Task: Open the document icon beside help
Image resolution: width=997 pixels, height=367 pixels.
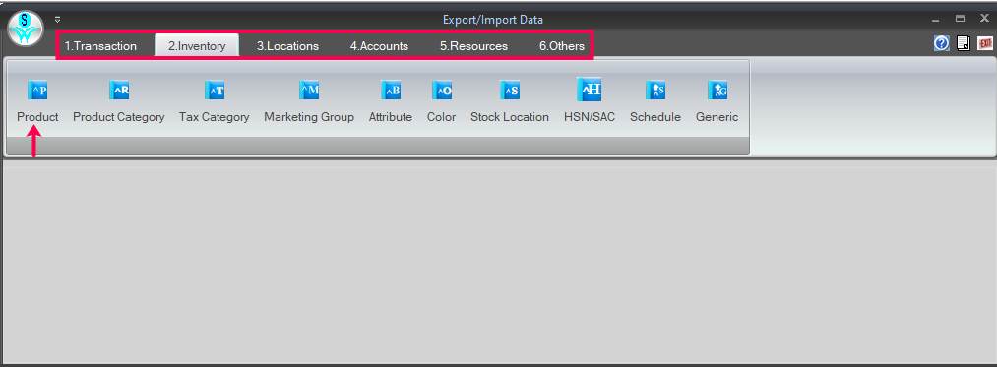Action: (x=964, y=43)
